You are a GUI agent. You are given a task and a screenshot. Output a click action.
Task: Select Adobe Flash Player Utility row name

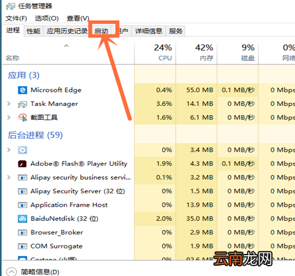point(79,164)
